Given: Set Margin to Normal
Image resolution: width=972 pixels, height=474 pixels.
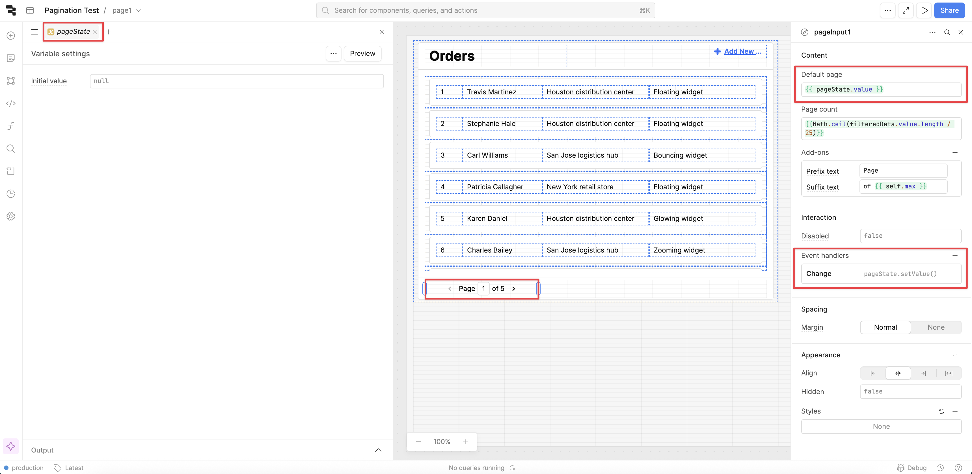Looking at the screenshot, I should (885, 327).
